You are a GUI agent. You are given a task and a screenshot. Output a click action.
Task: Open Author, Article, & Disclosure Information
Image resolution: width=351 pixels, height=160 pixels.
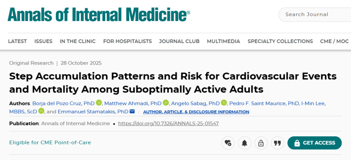196,112
